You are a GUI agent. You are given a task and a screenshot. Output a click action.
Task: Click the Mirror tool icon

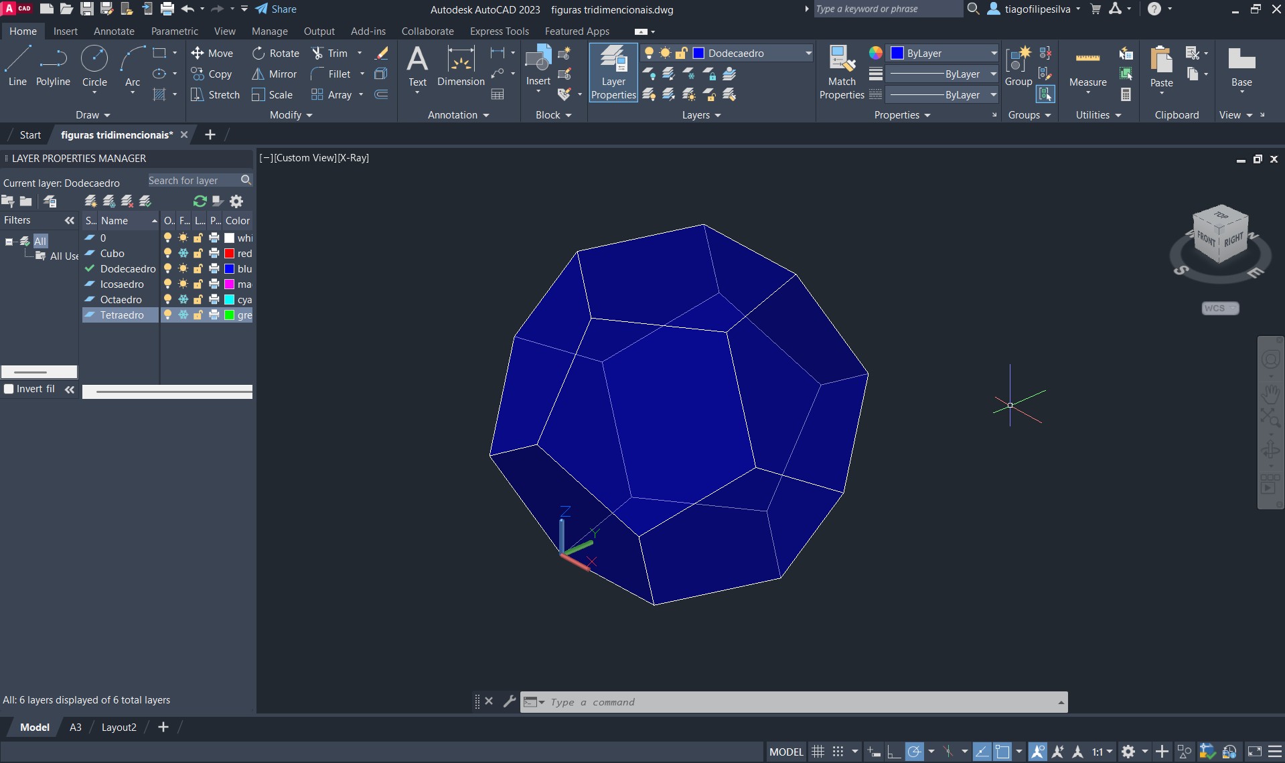[258, 74]
